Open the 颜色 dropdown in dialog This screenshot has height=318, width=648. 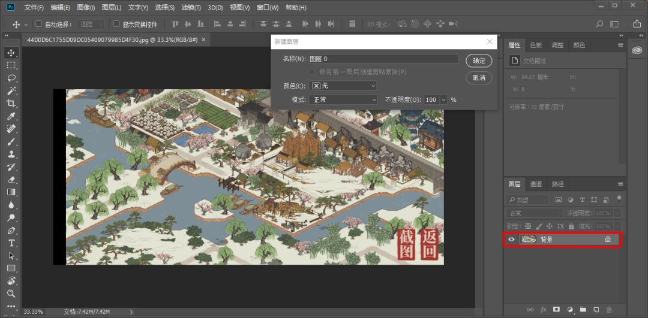tap(343, 86)
